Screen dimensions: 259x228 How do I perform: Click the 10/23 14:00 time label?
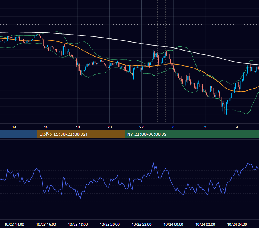pos(14,224)
